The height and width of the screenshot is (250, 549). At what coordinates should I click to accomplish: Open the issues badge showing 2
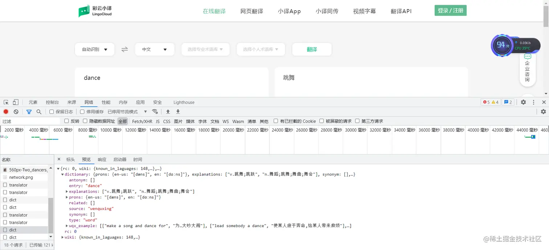(508, 102)
